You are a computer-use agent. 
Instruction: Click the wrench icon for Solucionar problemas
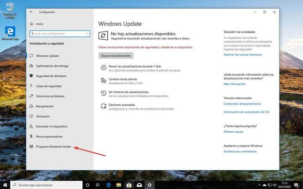31,96
